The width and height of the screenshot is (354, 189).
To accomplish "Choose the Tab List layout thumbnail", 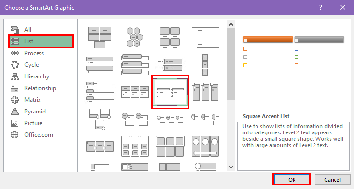I will pyautogui.click(x=99, y=92).
